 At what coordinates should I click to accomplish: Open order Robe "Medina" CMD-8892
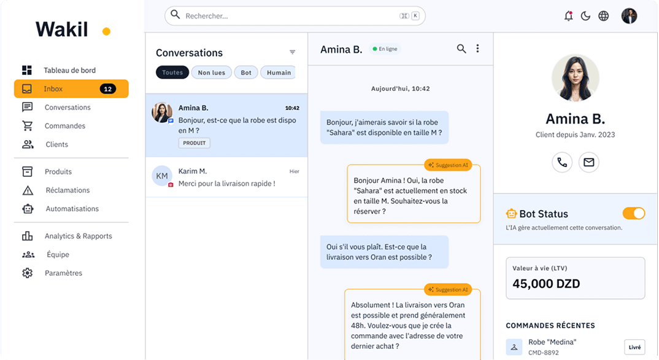click(x=576, y=347)
